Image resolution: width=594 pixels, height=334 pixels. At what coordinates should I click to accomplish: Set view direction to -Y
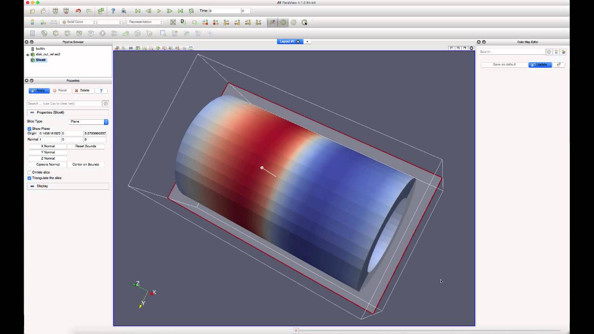pyautogui.click(x=237, y=22)
